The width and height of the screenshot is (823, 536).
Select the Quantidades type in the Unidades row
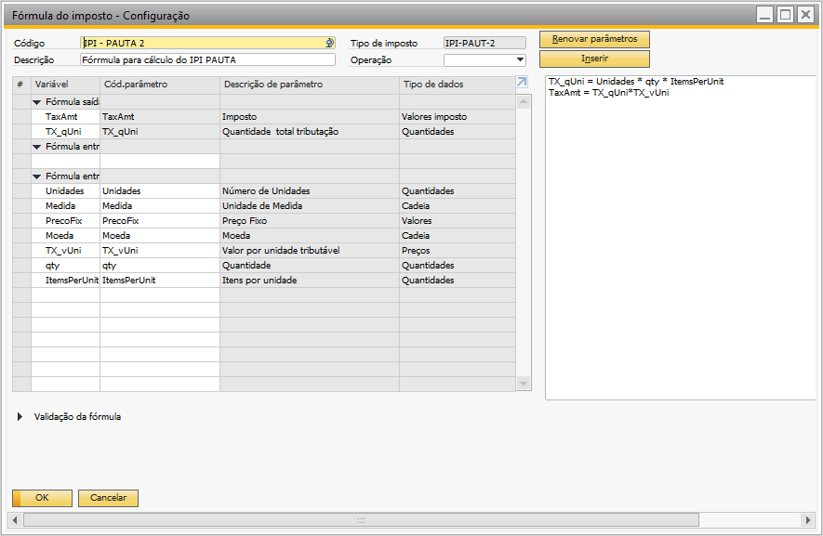click(458, 191)
